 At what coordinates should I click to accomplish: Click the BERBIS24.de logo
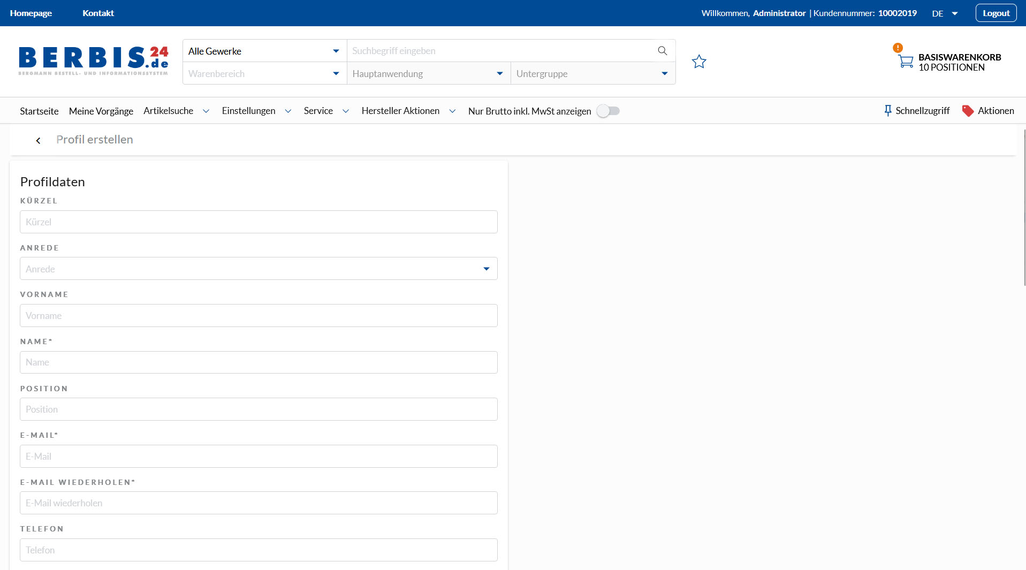[x=94, y=60]
